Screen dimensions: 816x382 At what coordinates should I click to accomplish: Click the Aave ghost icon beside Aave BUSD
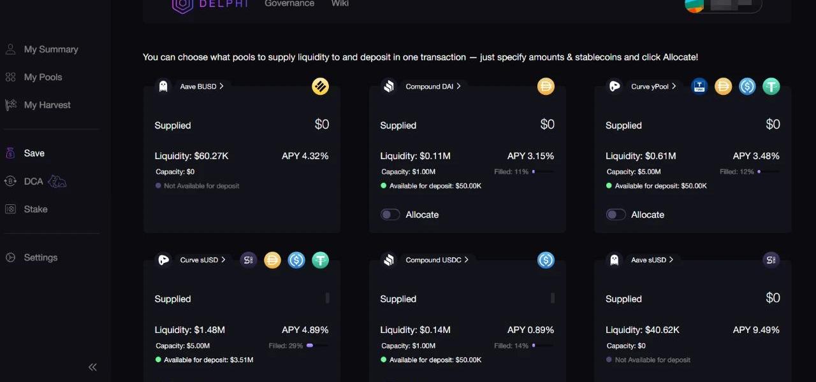click(x=163, y=87)
